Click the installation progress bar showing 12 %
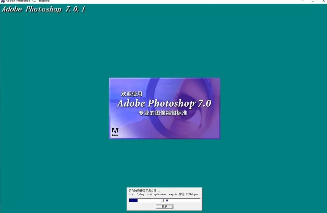Viewport: 327px width, 213px height. coord(164,200)
